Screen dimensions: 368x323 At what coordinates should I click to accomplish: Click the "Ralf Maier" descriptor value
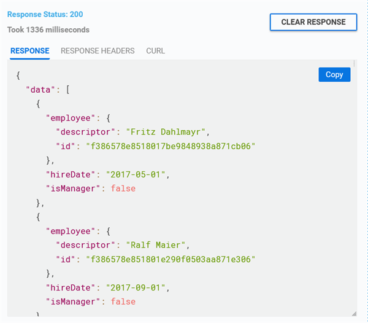[x=156, y=245]
